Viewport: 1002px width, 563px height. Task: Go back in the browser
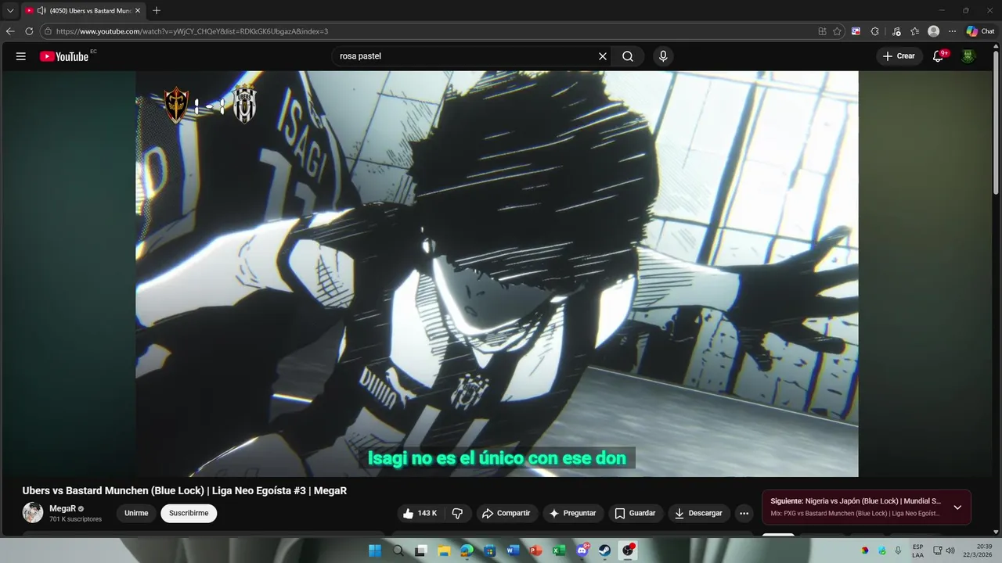tap(10, 31)
